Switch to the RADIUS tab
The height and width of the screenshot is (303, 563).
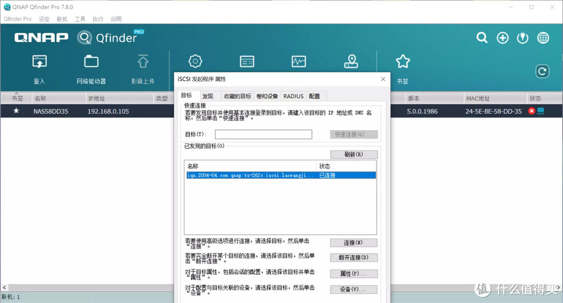(293, 96)
